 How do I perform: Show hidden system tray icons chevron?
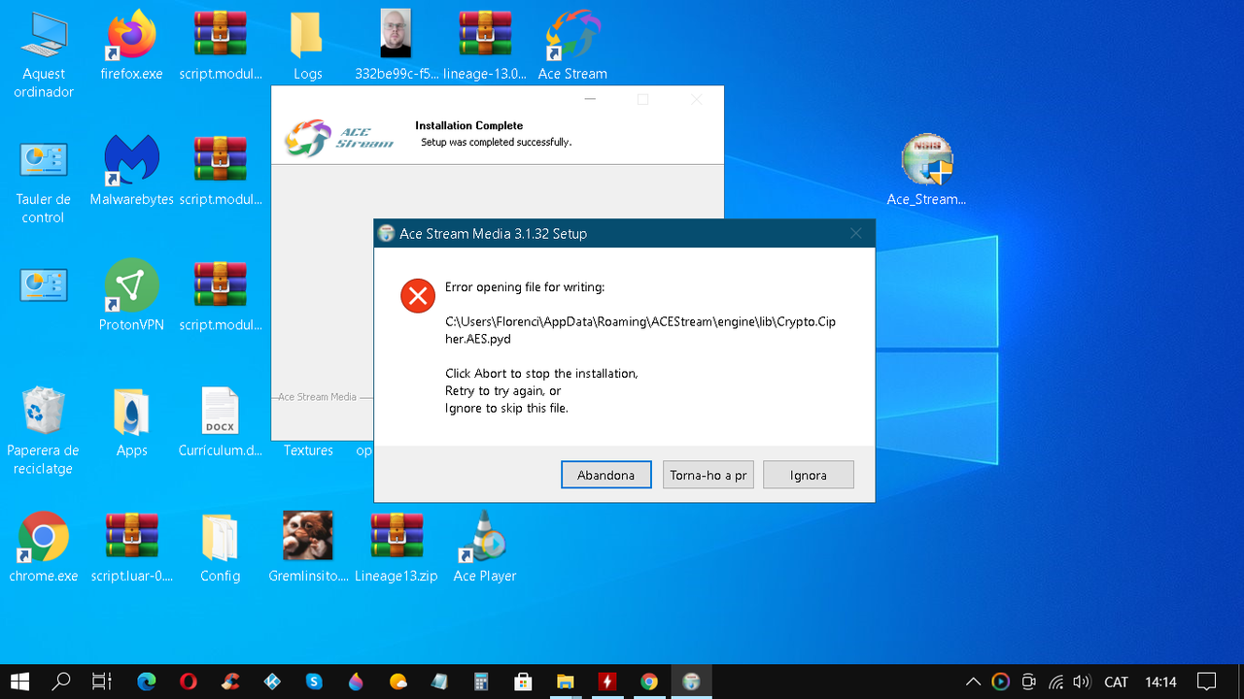(x=973, y=682)
